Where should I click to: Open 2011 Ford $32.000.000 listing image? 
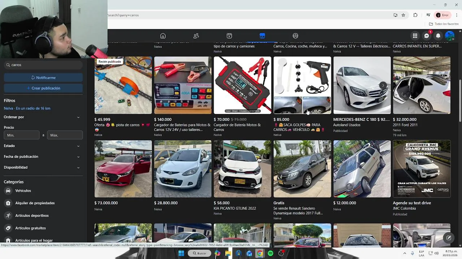coord(422,85)
